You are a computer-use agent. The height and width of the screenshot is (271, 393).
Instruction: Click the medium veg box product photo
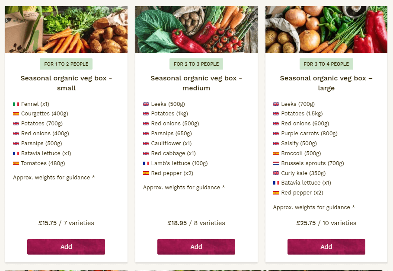tap(196, 29)
